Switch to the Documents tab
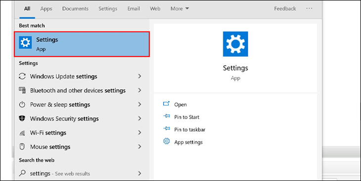Screen dimensions: 361x181 coord(75,9)
